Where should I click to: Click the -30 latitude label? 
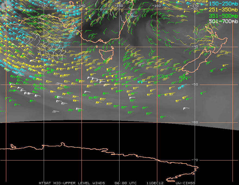(x=194, y=9)
